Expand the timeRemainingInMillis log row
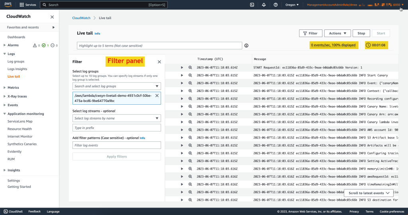 tap(182, 185)
